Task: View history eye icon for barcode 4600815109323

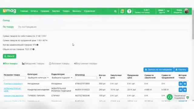Action: click(x=185, y=90)
